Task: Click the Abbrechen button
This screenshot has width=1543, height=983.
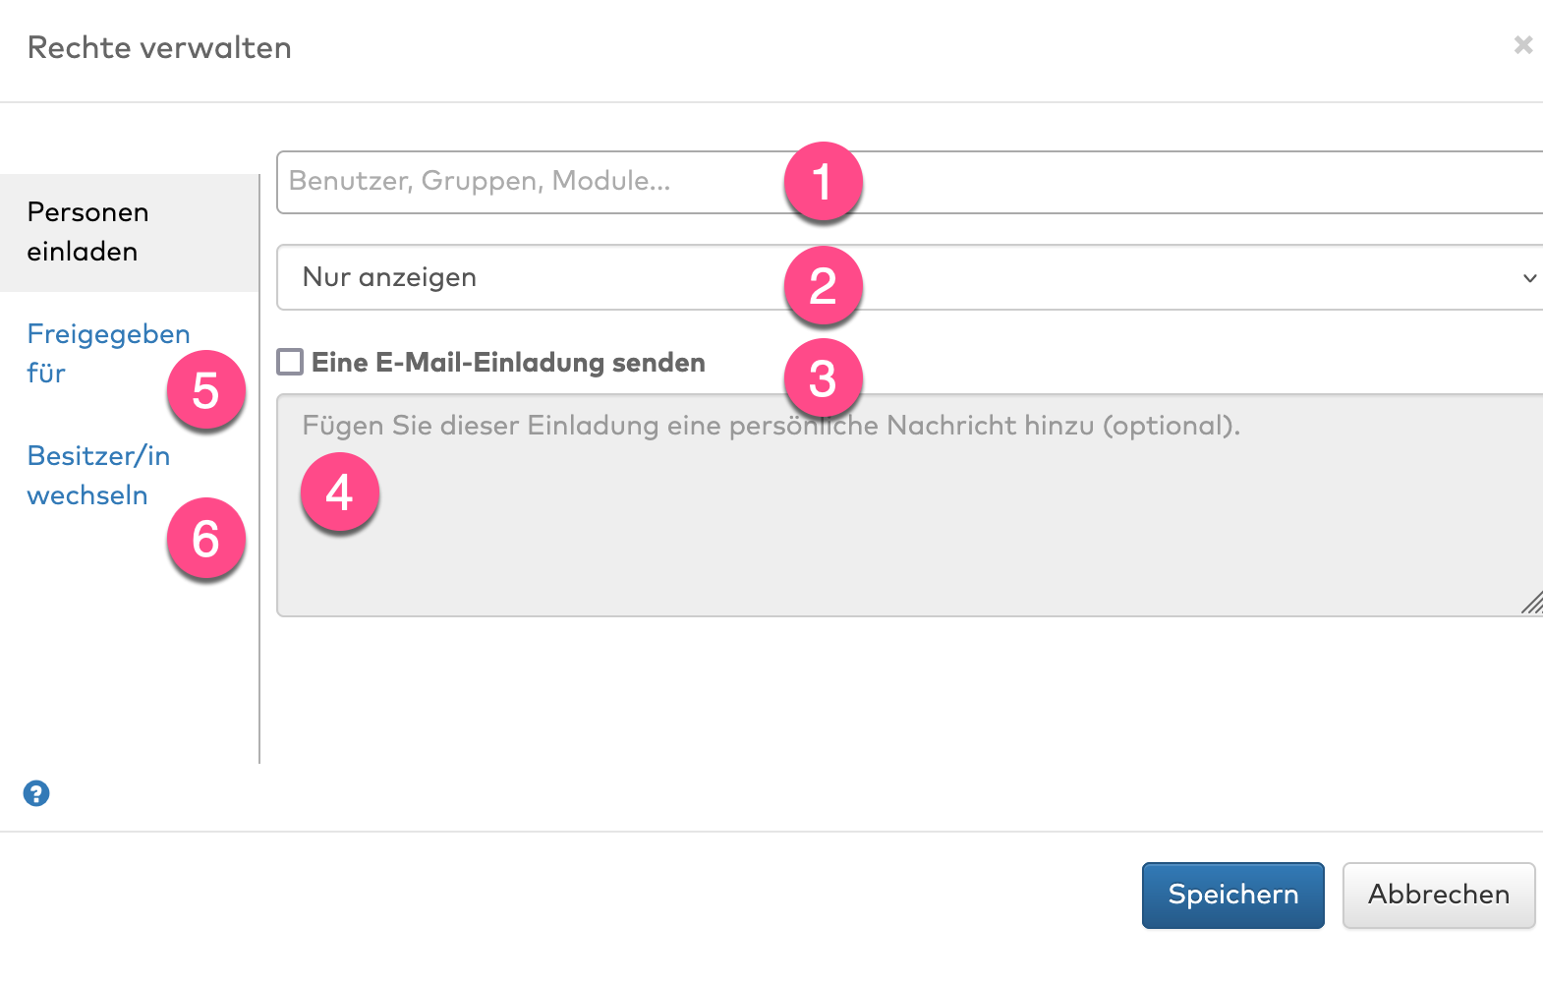Action: point(1438,895)
